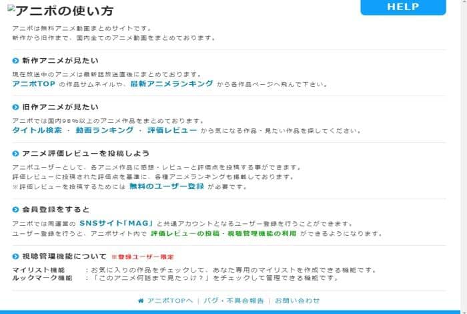
Task: Click the scrollbar down arrow at bottom right
Action: (x=464, y=312)
